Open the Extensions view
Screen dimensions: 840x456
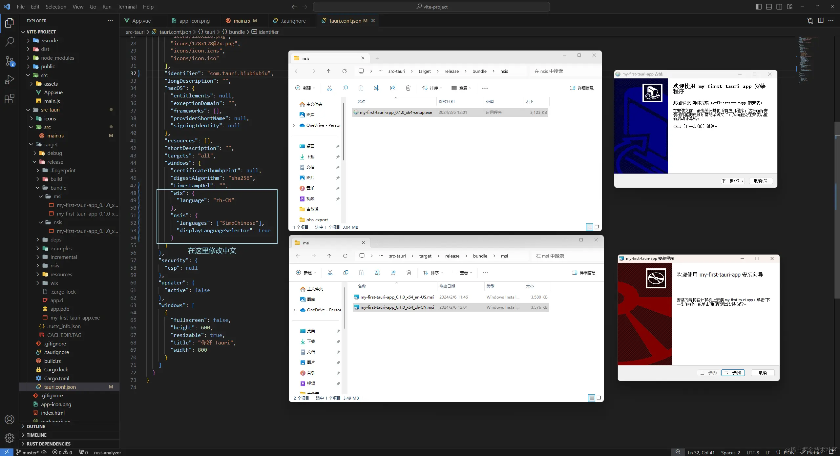coord(10,99)
